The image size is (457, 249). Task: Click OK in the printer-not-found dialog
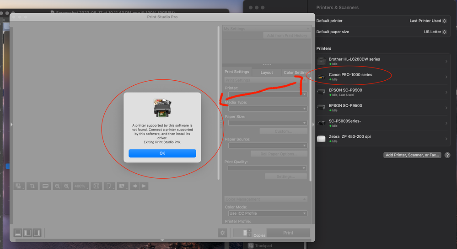[x=162, y=153]
